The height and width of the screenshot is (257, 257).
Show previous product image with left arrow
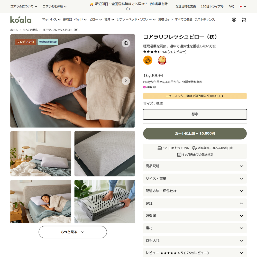[x=19, y=81]
